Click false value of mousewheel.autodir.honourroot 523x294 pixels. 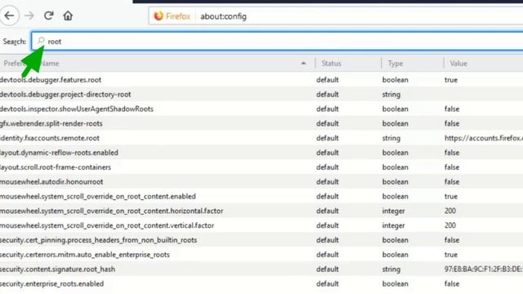452,181
